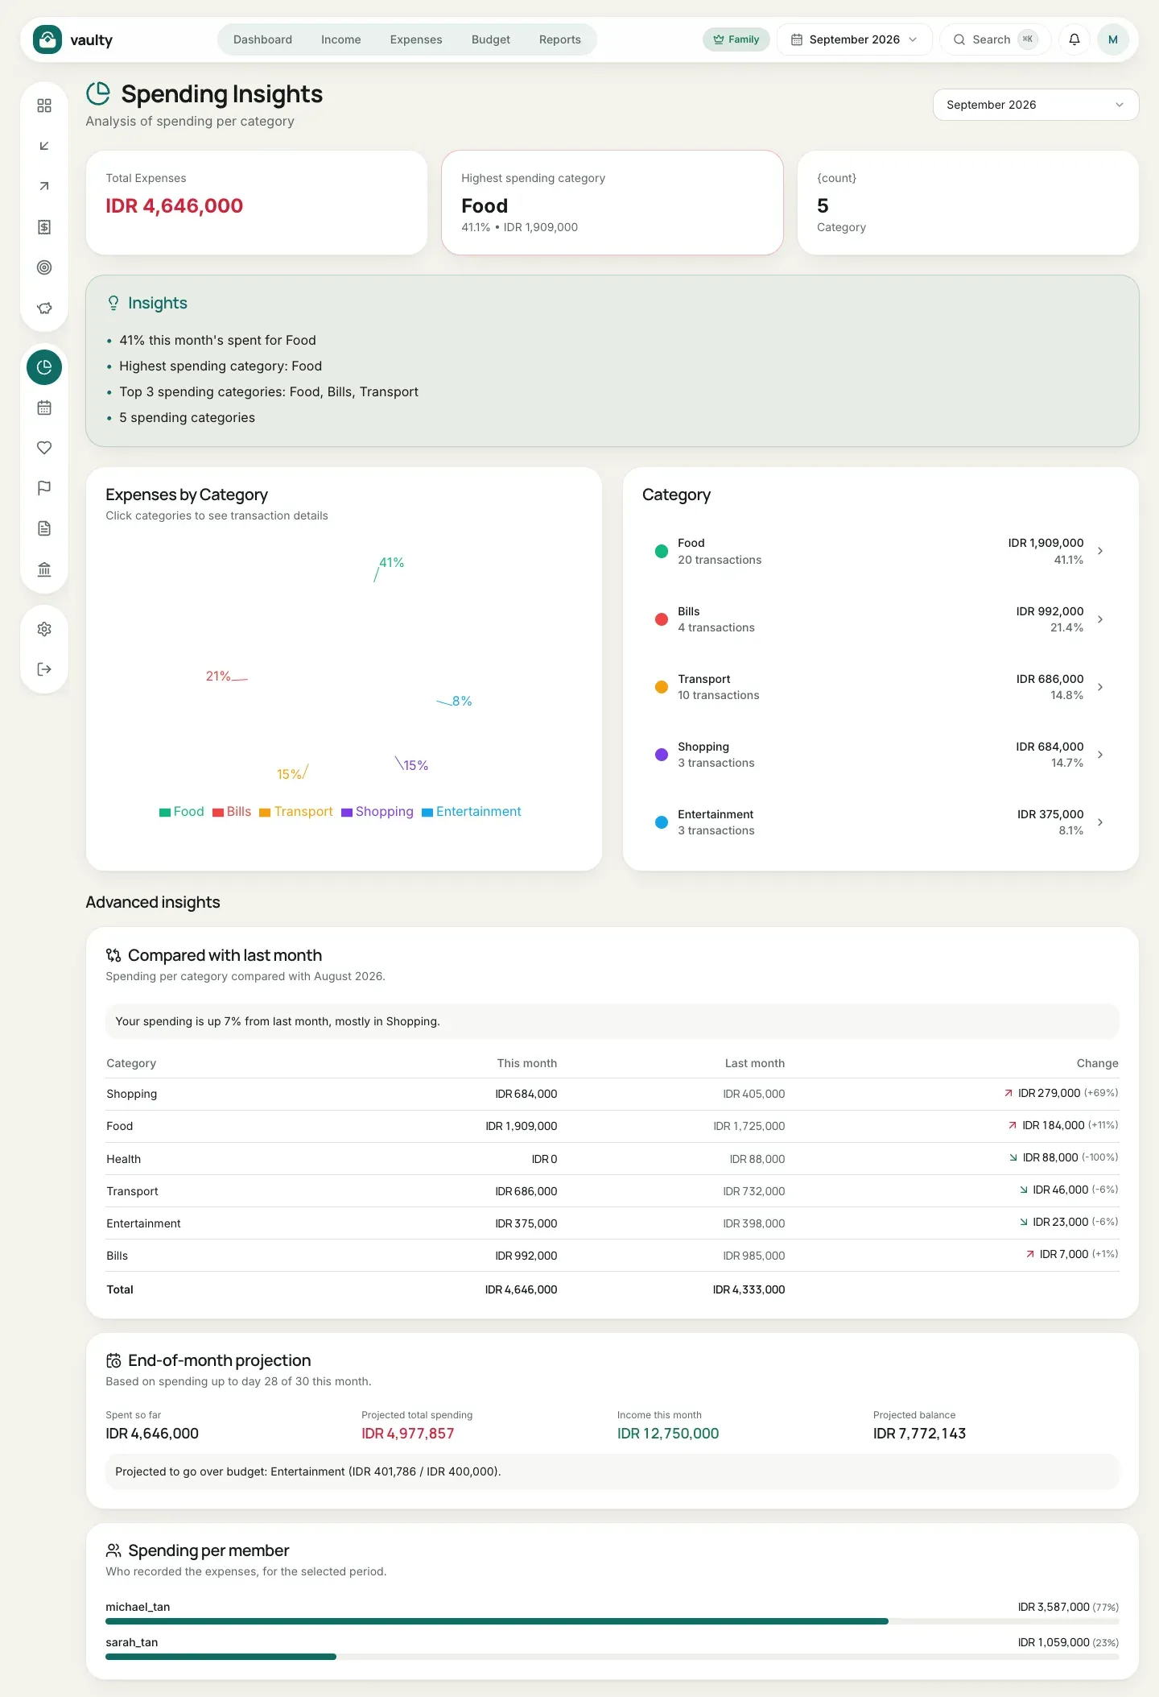Click the Transport 10 transactions row text

[x=719, y=695]
